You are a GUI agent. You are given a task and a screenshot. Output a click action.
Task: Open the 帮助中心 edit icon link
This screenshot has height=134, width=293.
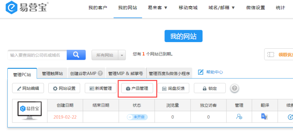(200, 72)
